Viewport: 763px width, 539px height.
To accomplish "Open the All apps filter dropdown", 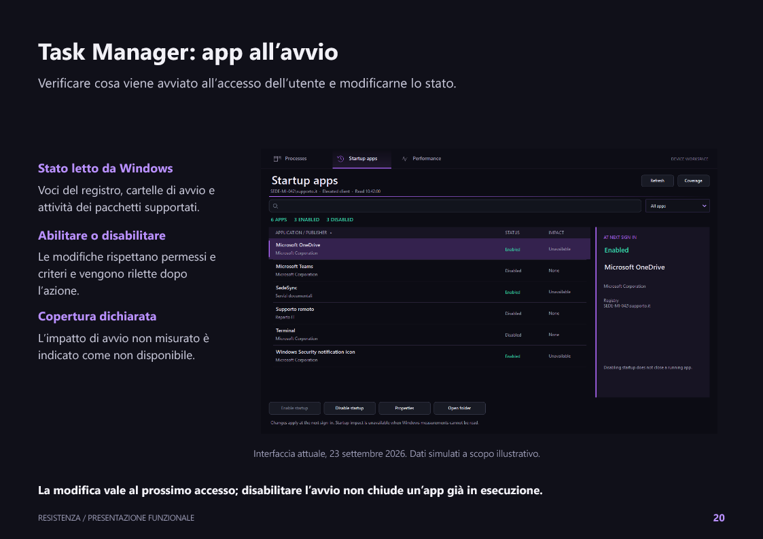I will [x=677, y=206].
